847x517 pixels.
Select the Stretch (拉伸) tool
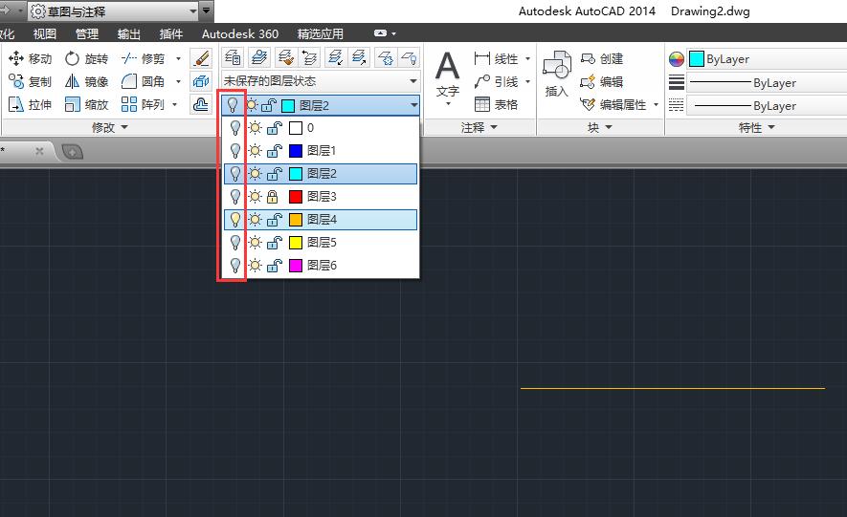(x=30, y=104)
